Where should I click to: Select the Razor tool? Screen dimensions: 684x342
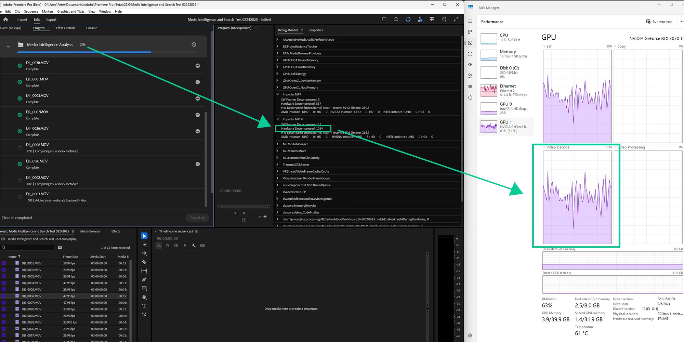[144, 262]
